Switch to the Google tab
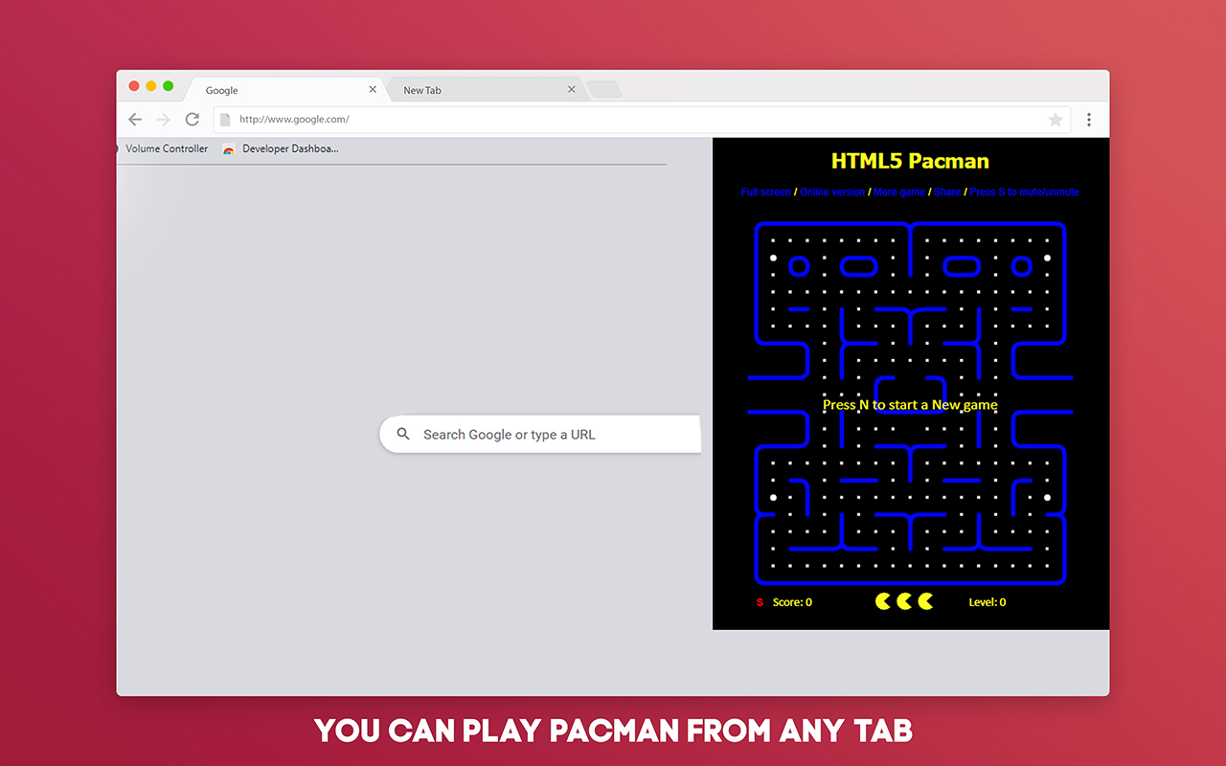Screen dimensions: 1226x766 285,89
